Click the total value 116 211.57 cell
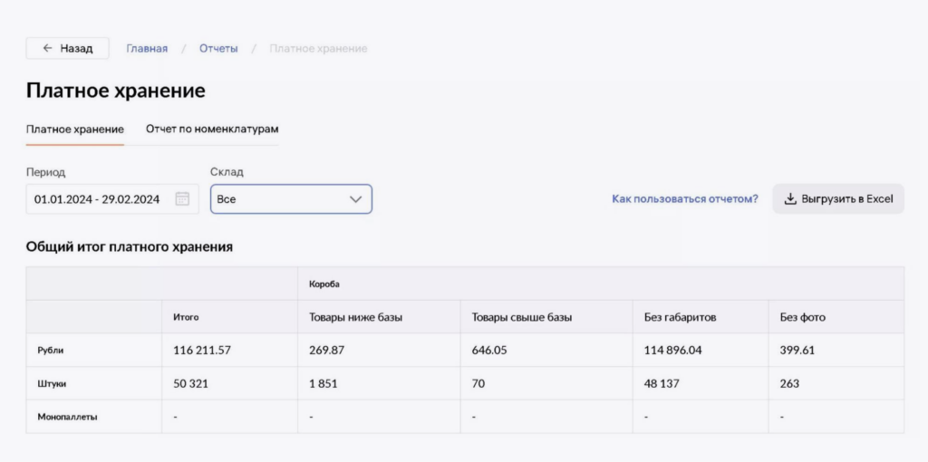 [204, 351]
